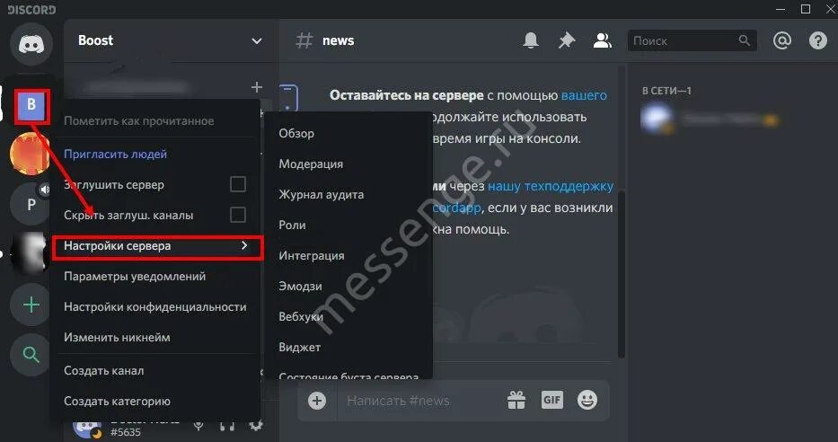Toggle the member list icon
The height and width of the screenshot is (442, 838).
[x=603, y=40]
